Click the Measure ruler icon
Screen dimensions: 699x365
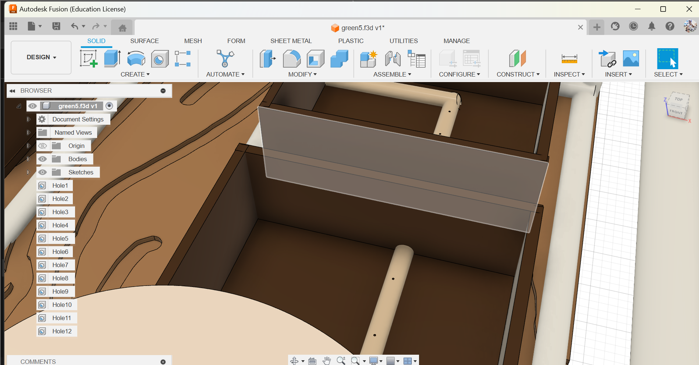[x=569, y=59]
